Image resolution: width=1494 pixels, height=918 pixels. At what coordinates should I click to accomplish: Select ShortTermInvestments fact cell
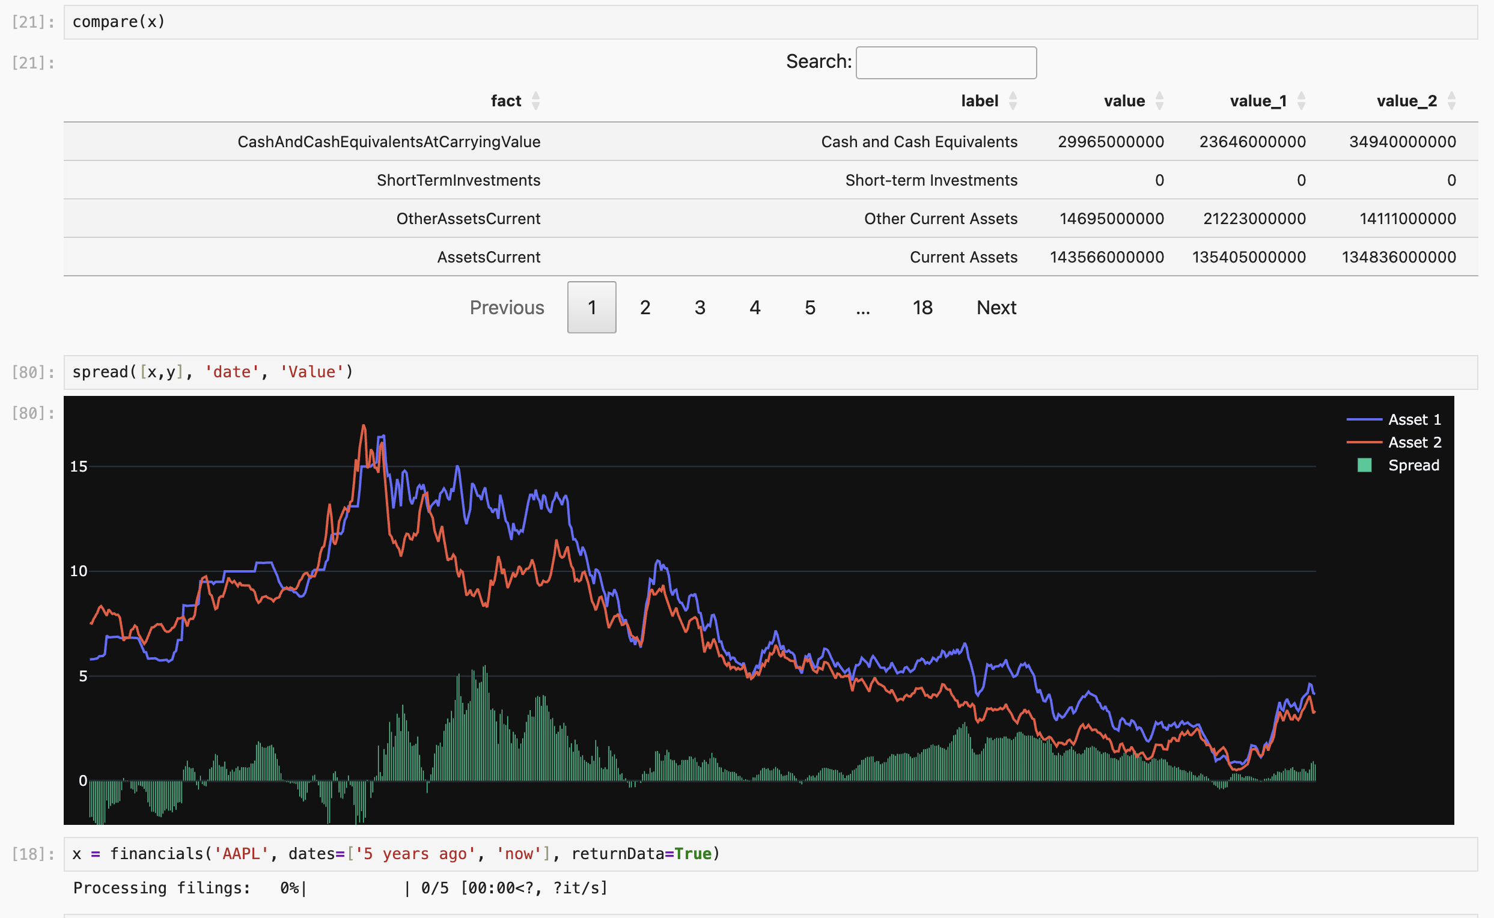tap(459, 180)
